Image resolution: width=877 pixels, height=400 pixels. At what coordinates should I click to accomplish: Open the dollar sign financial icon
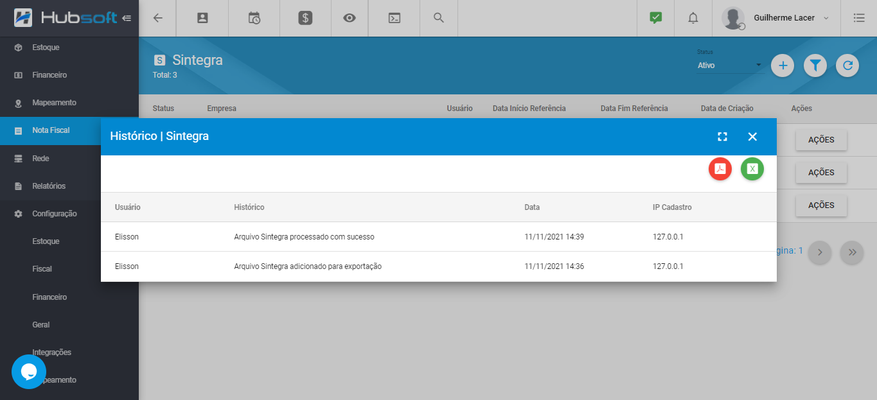coord(305,18)
